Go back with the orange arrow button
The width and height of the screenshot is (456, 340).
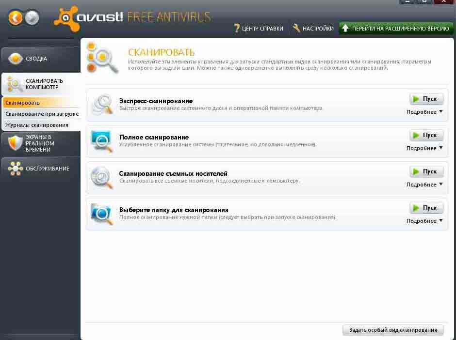[15, 18]
